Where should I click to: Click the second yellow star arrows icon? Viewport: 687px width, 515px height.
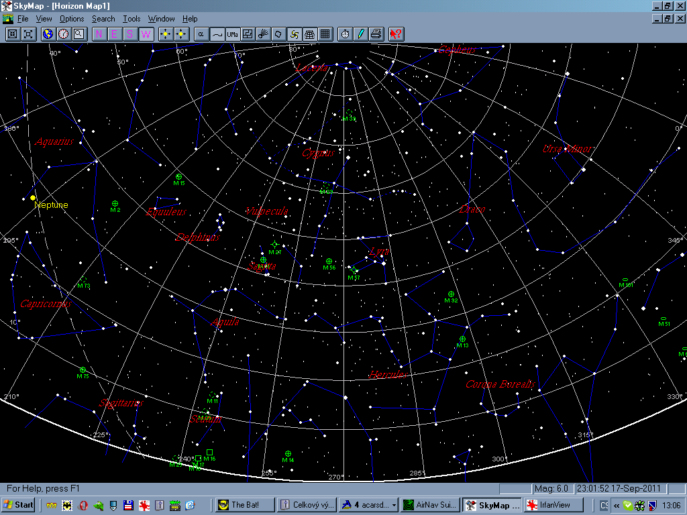pos(181,34)
